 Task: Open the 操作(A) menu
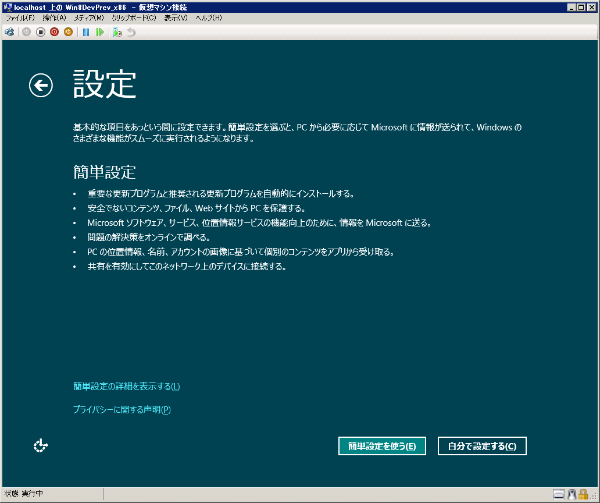tap(54, 18)
